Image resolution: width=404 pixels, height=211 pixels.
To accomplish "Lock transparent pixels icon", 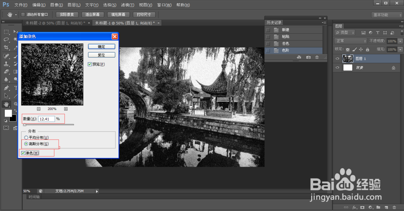I will point(347,49).
